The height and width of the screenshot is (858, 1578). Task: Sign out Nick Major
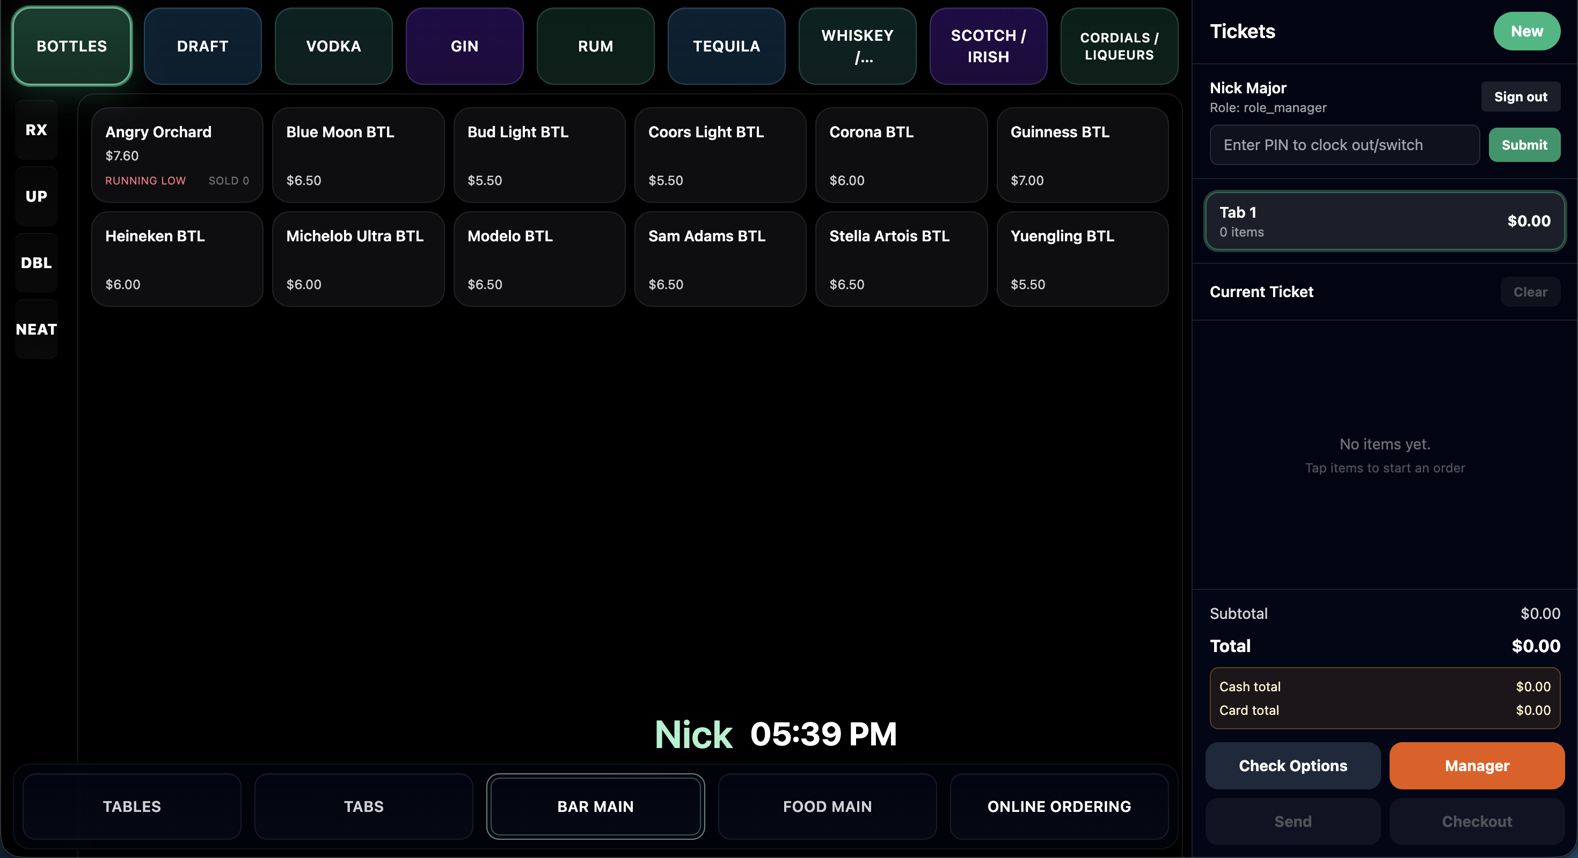(x=1520, y=97)
